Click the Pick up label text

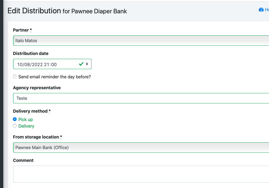pyautogui.click(x=26, y=119)
